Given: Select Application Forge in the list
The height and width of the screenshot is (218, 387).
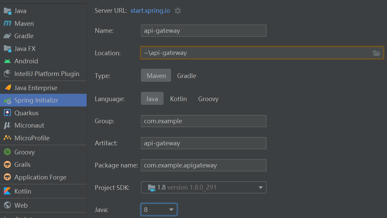Looking at the screenshot, I should point(44,177).
